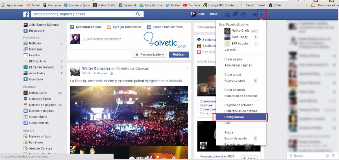The image size is (339, 160).
Task: Click the Facebook logo icon in header
Action: pos(26,14)
